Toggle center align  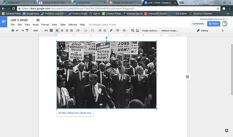coord(62,31)
